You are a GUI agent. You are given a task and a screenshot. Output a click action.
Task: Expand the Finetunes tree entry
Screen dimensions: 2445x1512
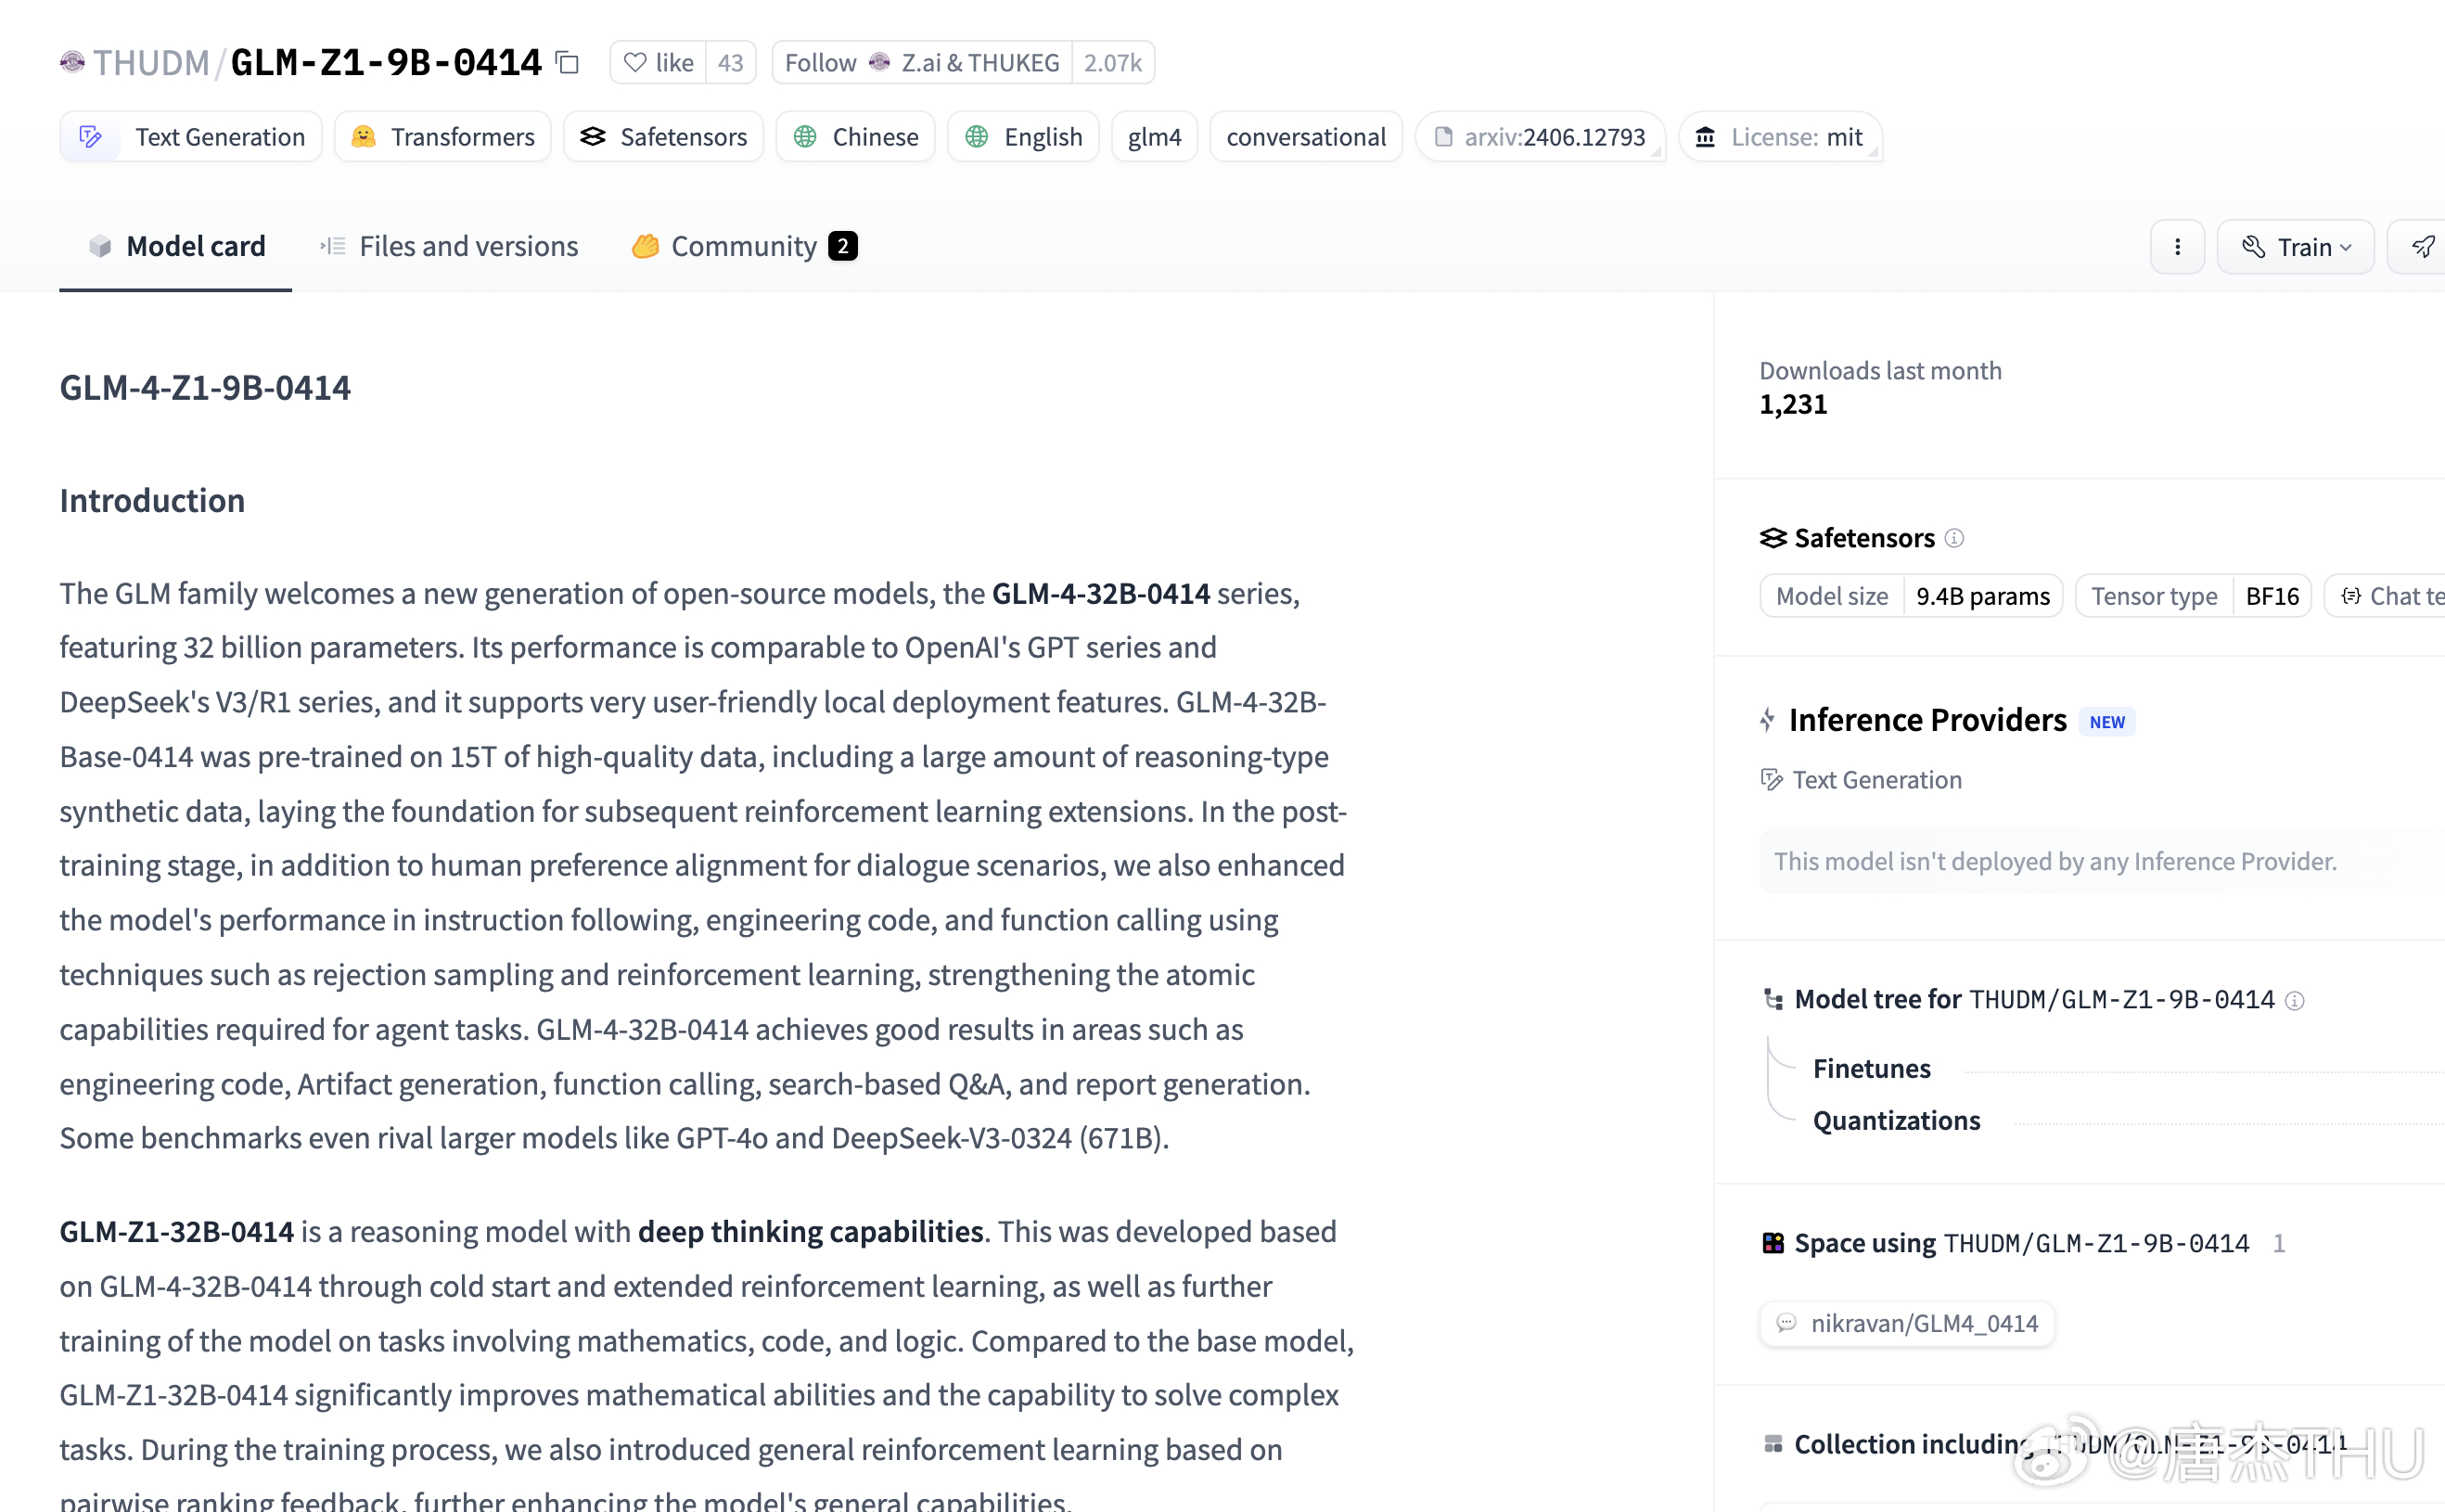1871,1068
